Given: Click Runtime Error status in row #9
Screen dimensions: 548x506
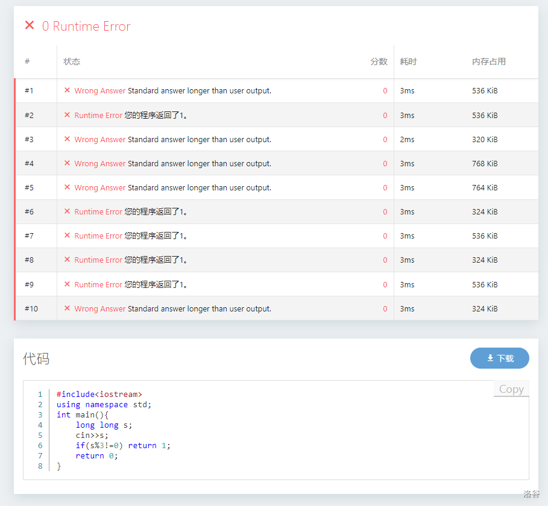Looking at the screenshot, I should [x=98, y=284].
